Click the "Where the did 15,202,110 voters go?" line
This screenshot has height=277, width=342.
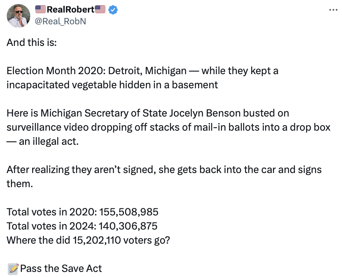88,240
